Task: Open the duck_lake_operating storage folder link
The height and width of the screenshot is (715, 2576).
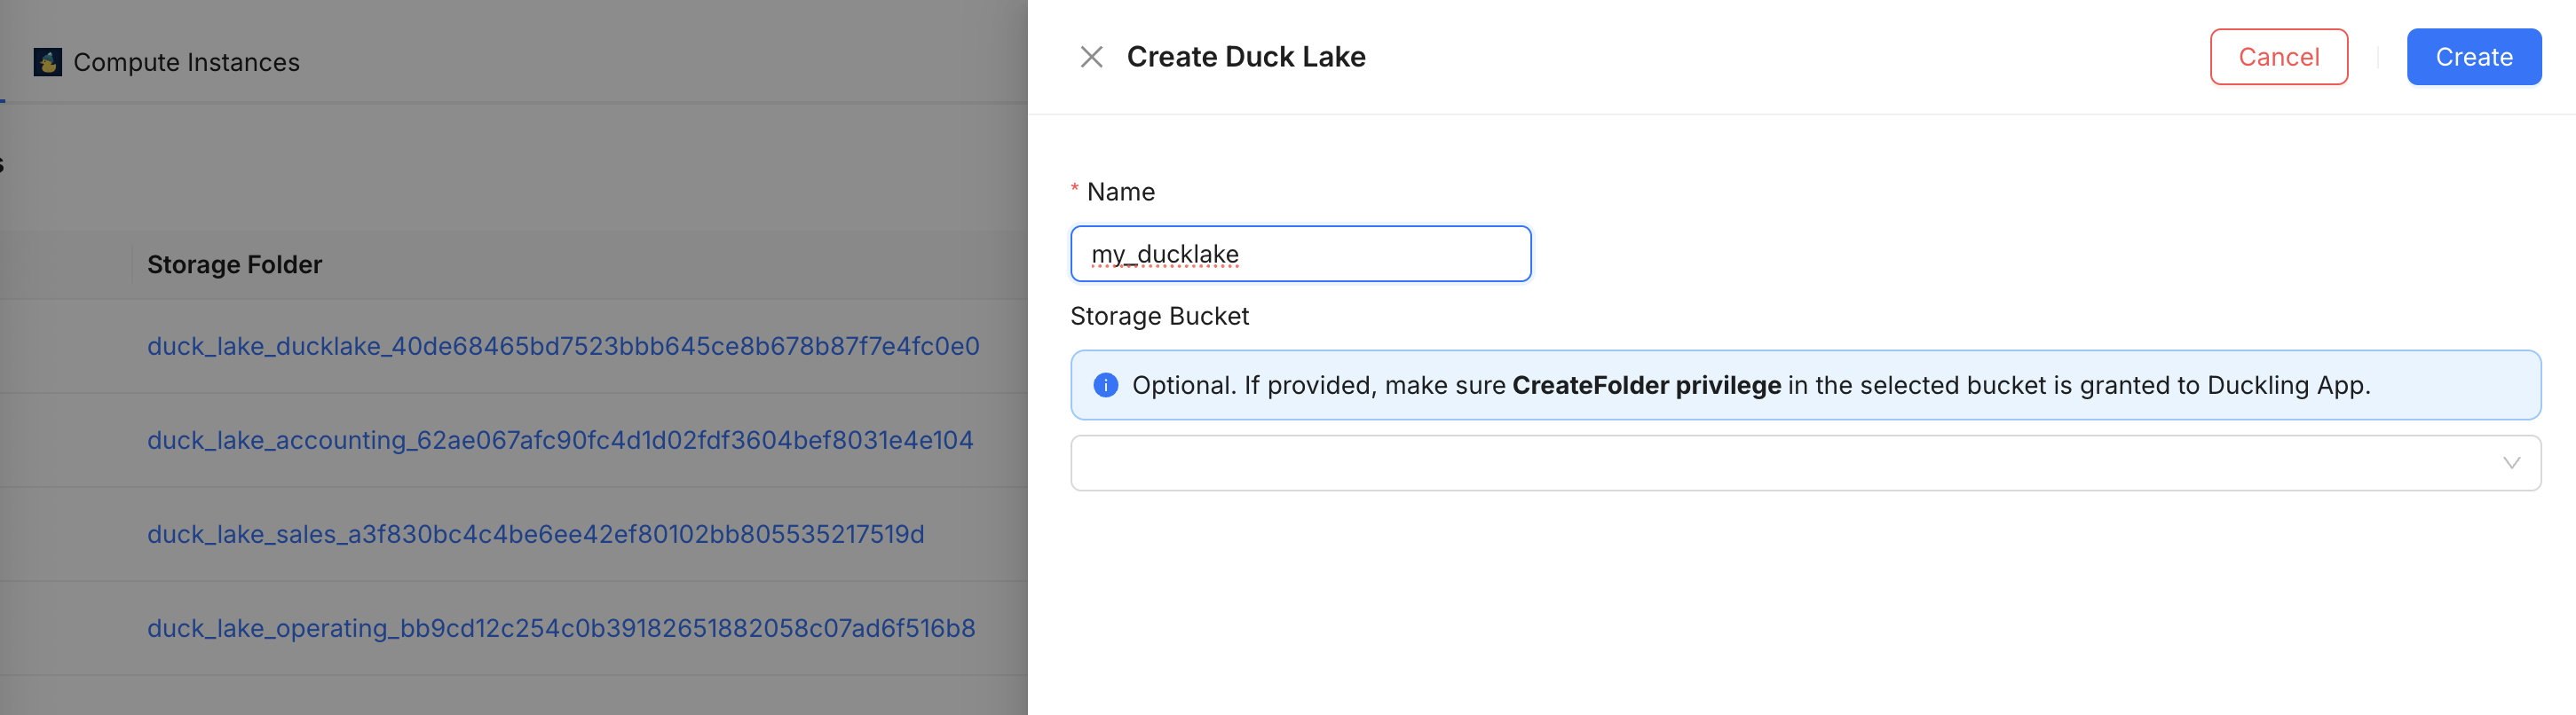Action: [561, 628]
